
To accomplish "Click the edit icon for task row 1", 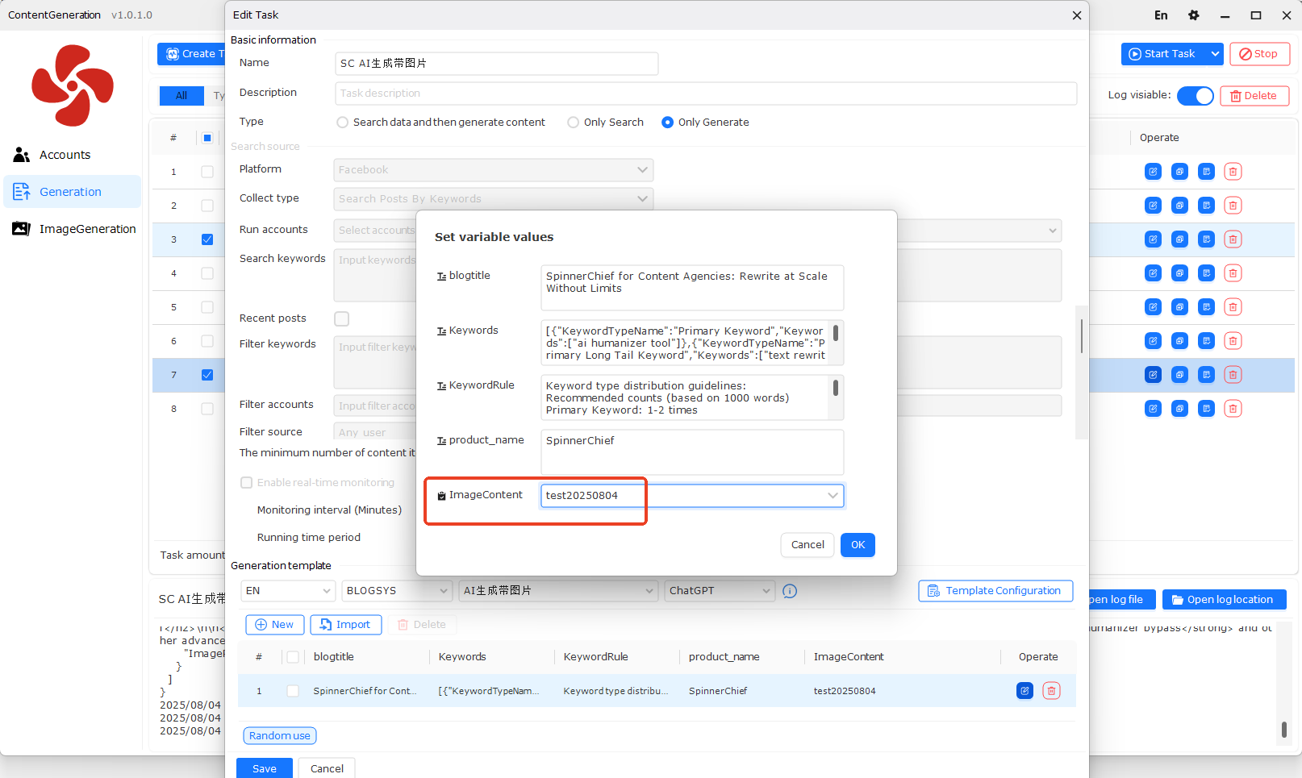I will (1153, 172).
